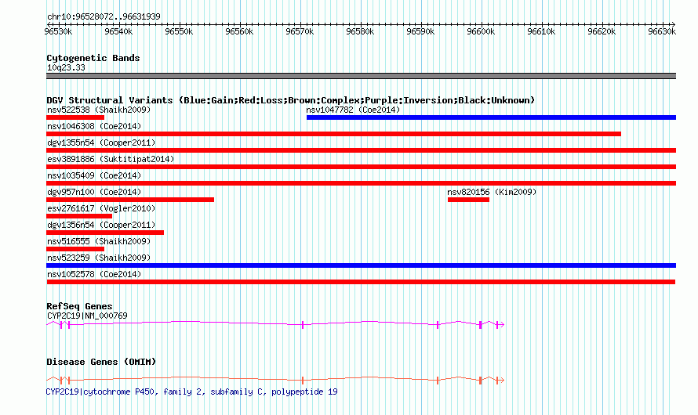Click the nsv1052578 (Coe2014) label
Viewport: 698px width, 415px height.
(94, 274)
